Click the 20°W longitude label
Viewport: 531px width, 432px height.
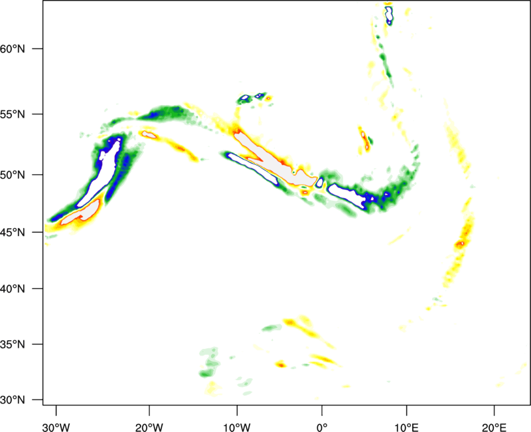coord(149,427)
